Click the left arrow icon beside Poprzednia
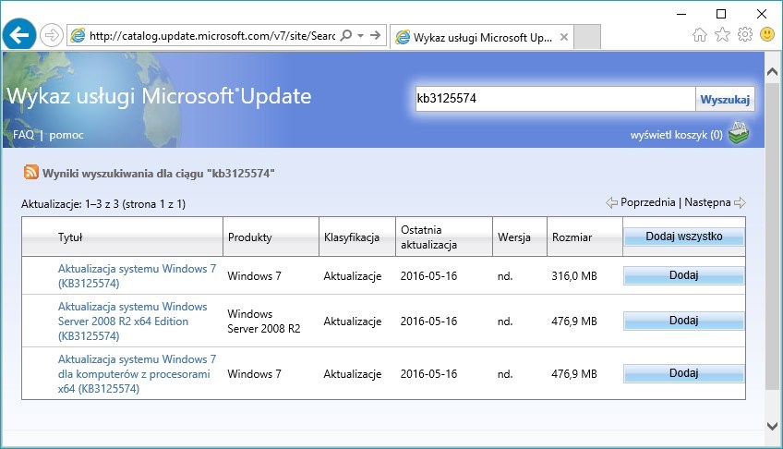This screenshot has width=783, height=449. pos(611,202)
